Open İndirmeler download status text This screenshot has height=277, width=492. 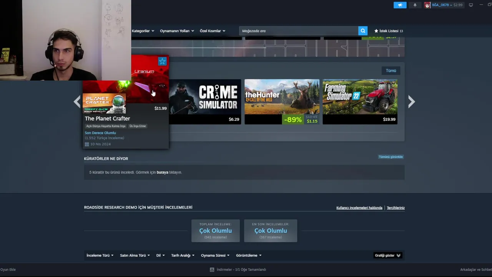click(241, 270)
